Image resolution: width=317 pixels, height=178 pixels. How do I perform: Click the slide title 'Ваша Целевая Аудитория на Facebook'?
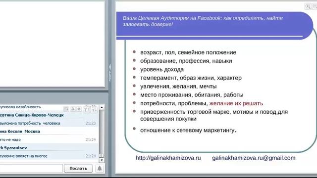pyautogui.click(x=172, y=18)
